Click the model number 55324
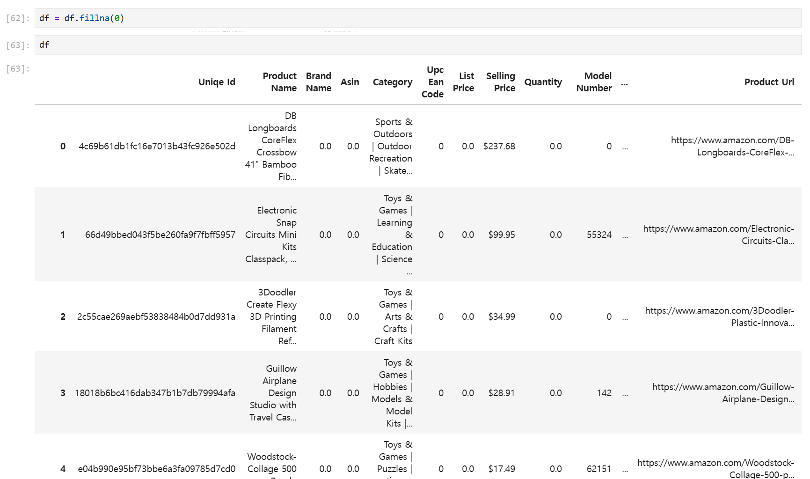Screen dimensions: 810x479 click(599, 235)
